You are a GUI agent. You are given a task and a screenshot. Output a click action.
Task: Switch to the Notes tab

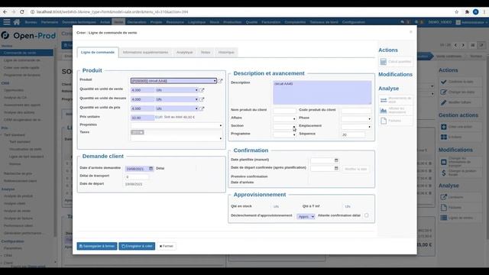(x=206, y=53)
